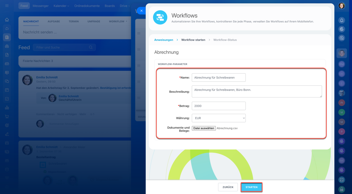
Task: Click the Filter und Suche field
Action: click(64, 47)
